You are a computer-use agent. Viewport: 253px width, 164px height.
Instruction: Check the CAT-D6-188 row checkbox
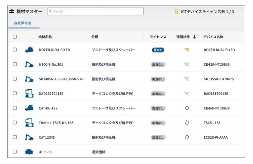pyautogui.click(x=15, y=108)
